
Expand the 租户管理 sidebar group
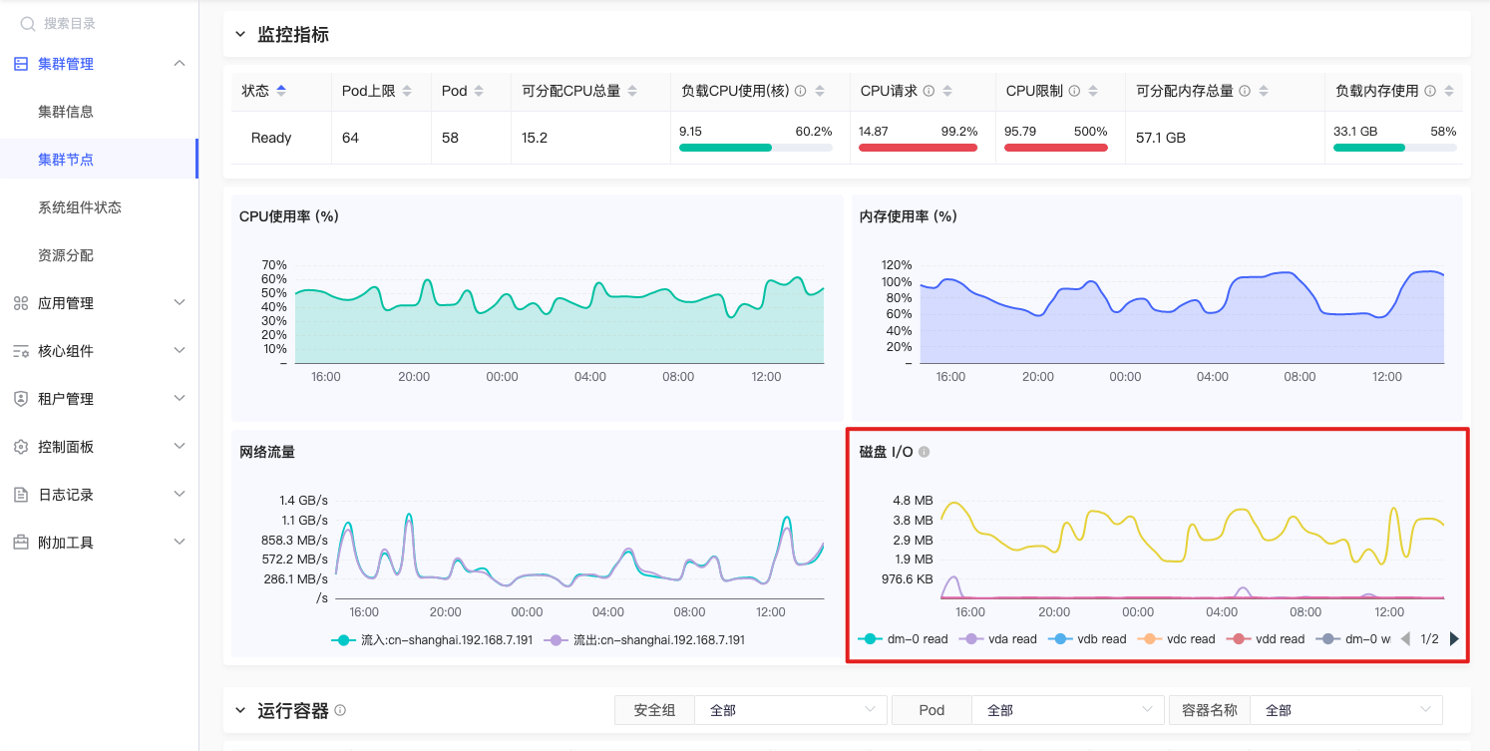[x=180, y=398]
